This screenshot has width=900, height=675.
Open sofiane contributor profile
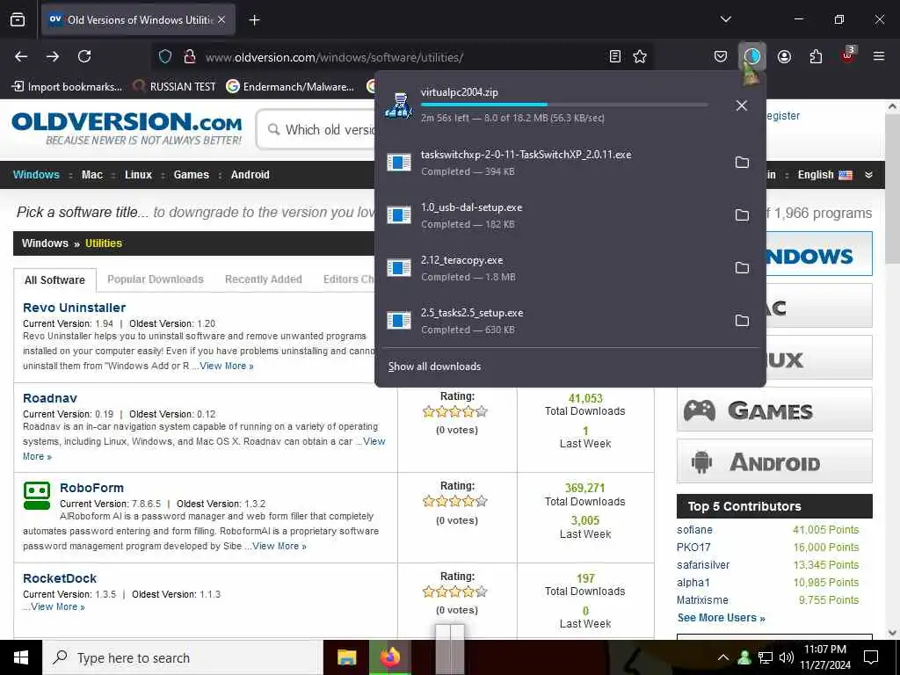point(694,530)
